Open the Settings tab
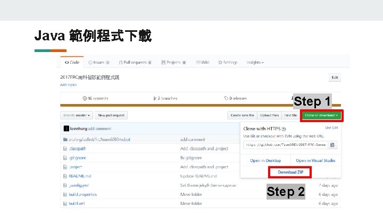This screenshot has width=383, height=215. pos(228,63)
